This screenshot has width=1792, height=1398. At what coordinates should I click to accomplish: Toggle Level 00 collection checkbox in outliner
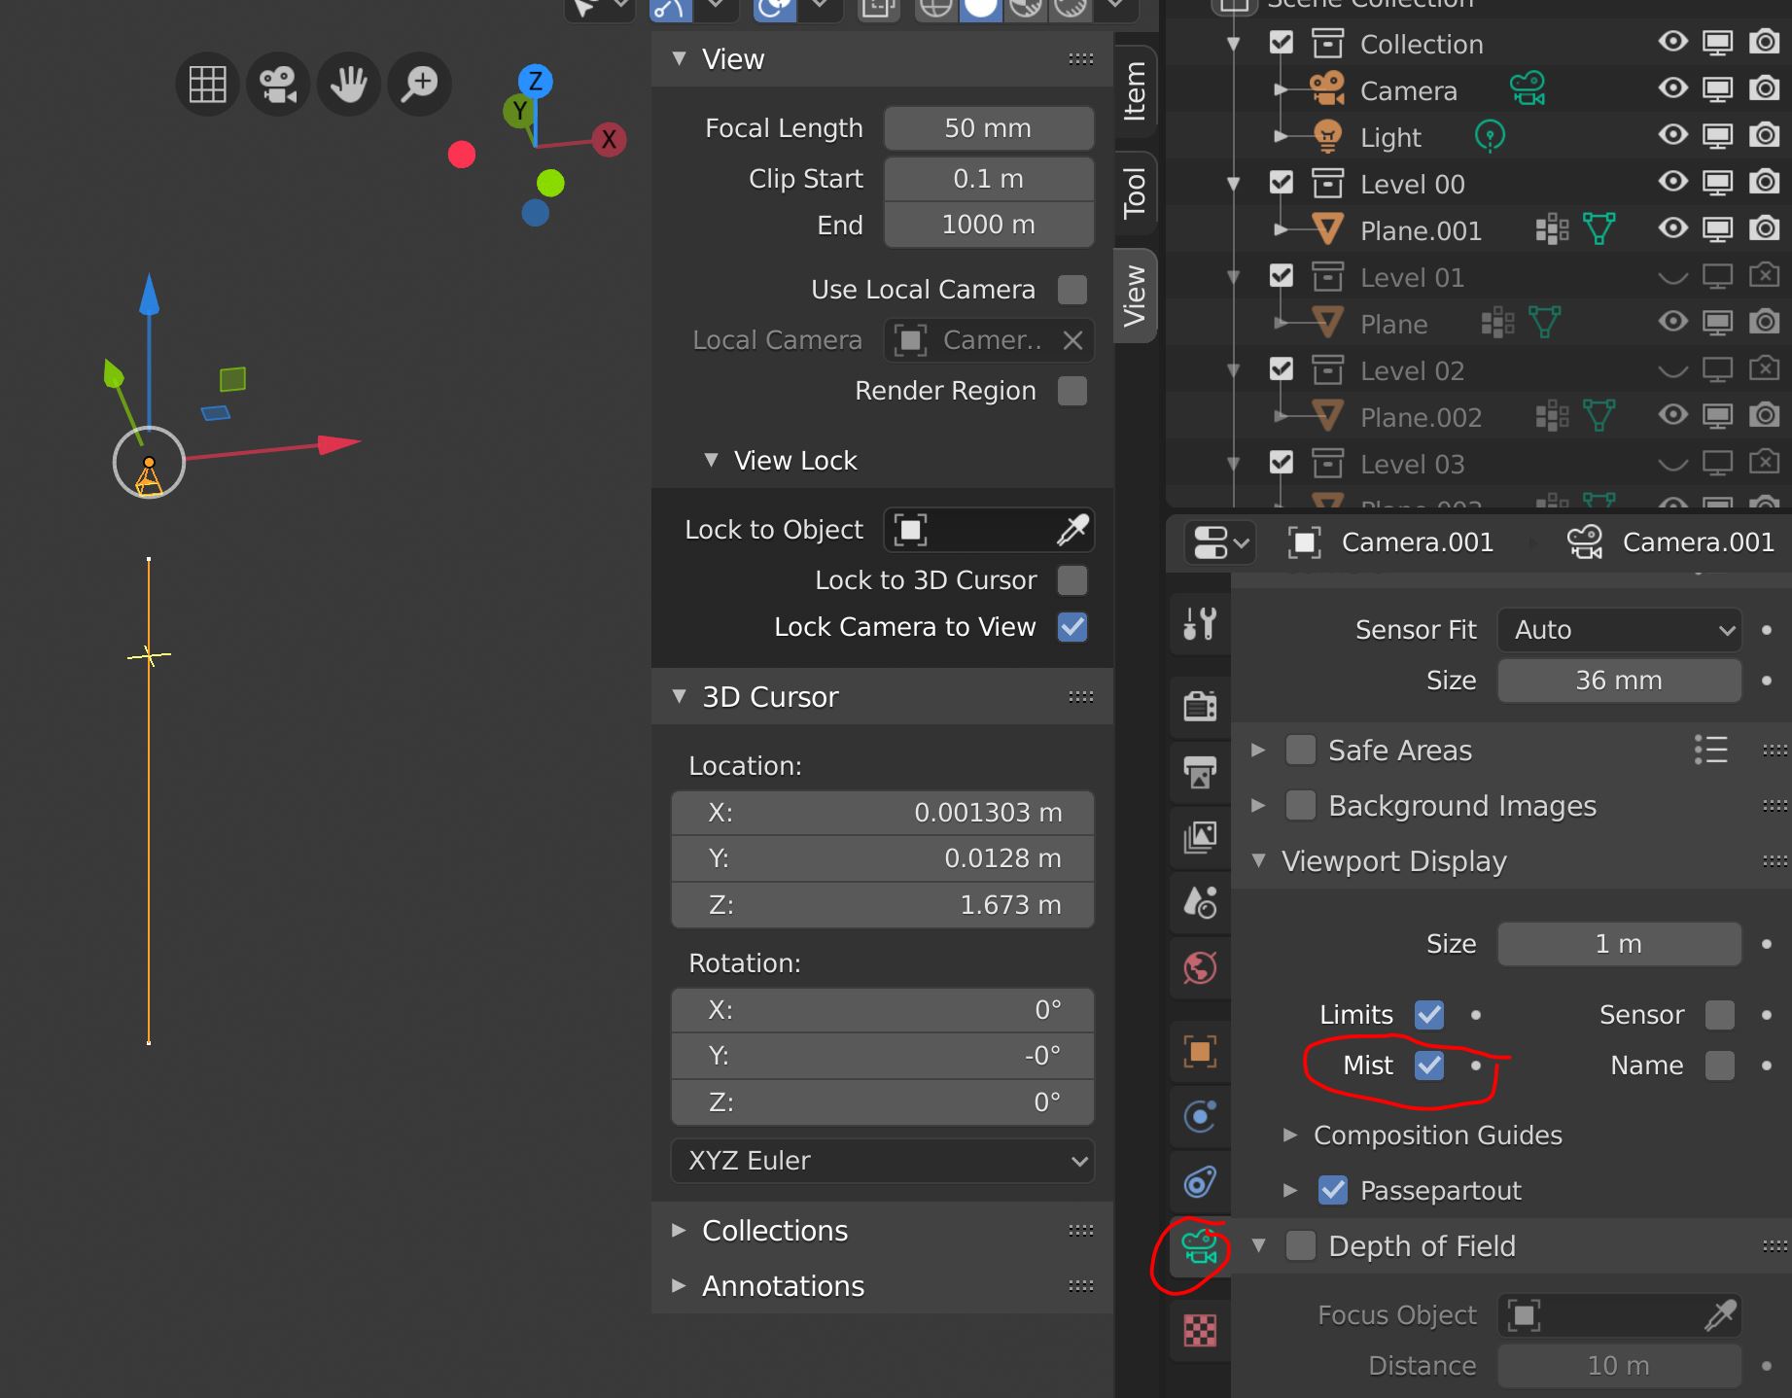click(x=1282, y=183)
